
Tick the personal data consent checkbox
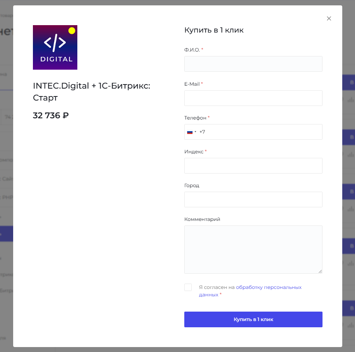[188, 287]
